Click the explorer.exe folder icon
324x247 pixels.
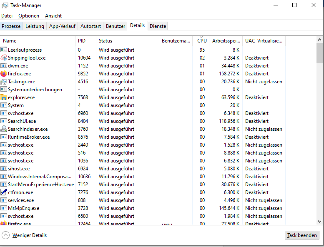coord(4,97)
